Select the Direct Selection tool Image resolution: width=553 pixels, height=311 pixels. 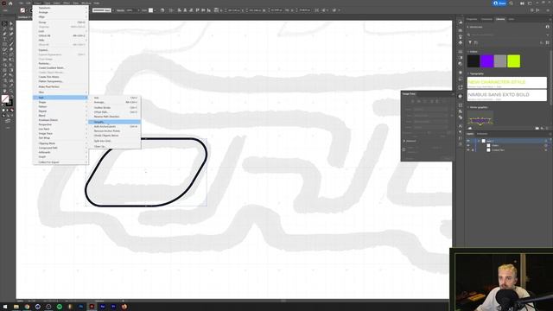tap(11, 24)
